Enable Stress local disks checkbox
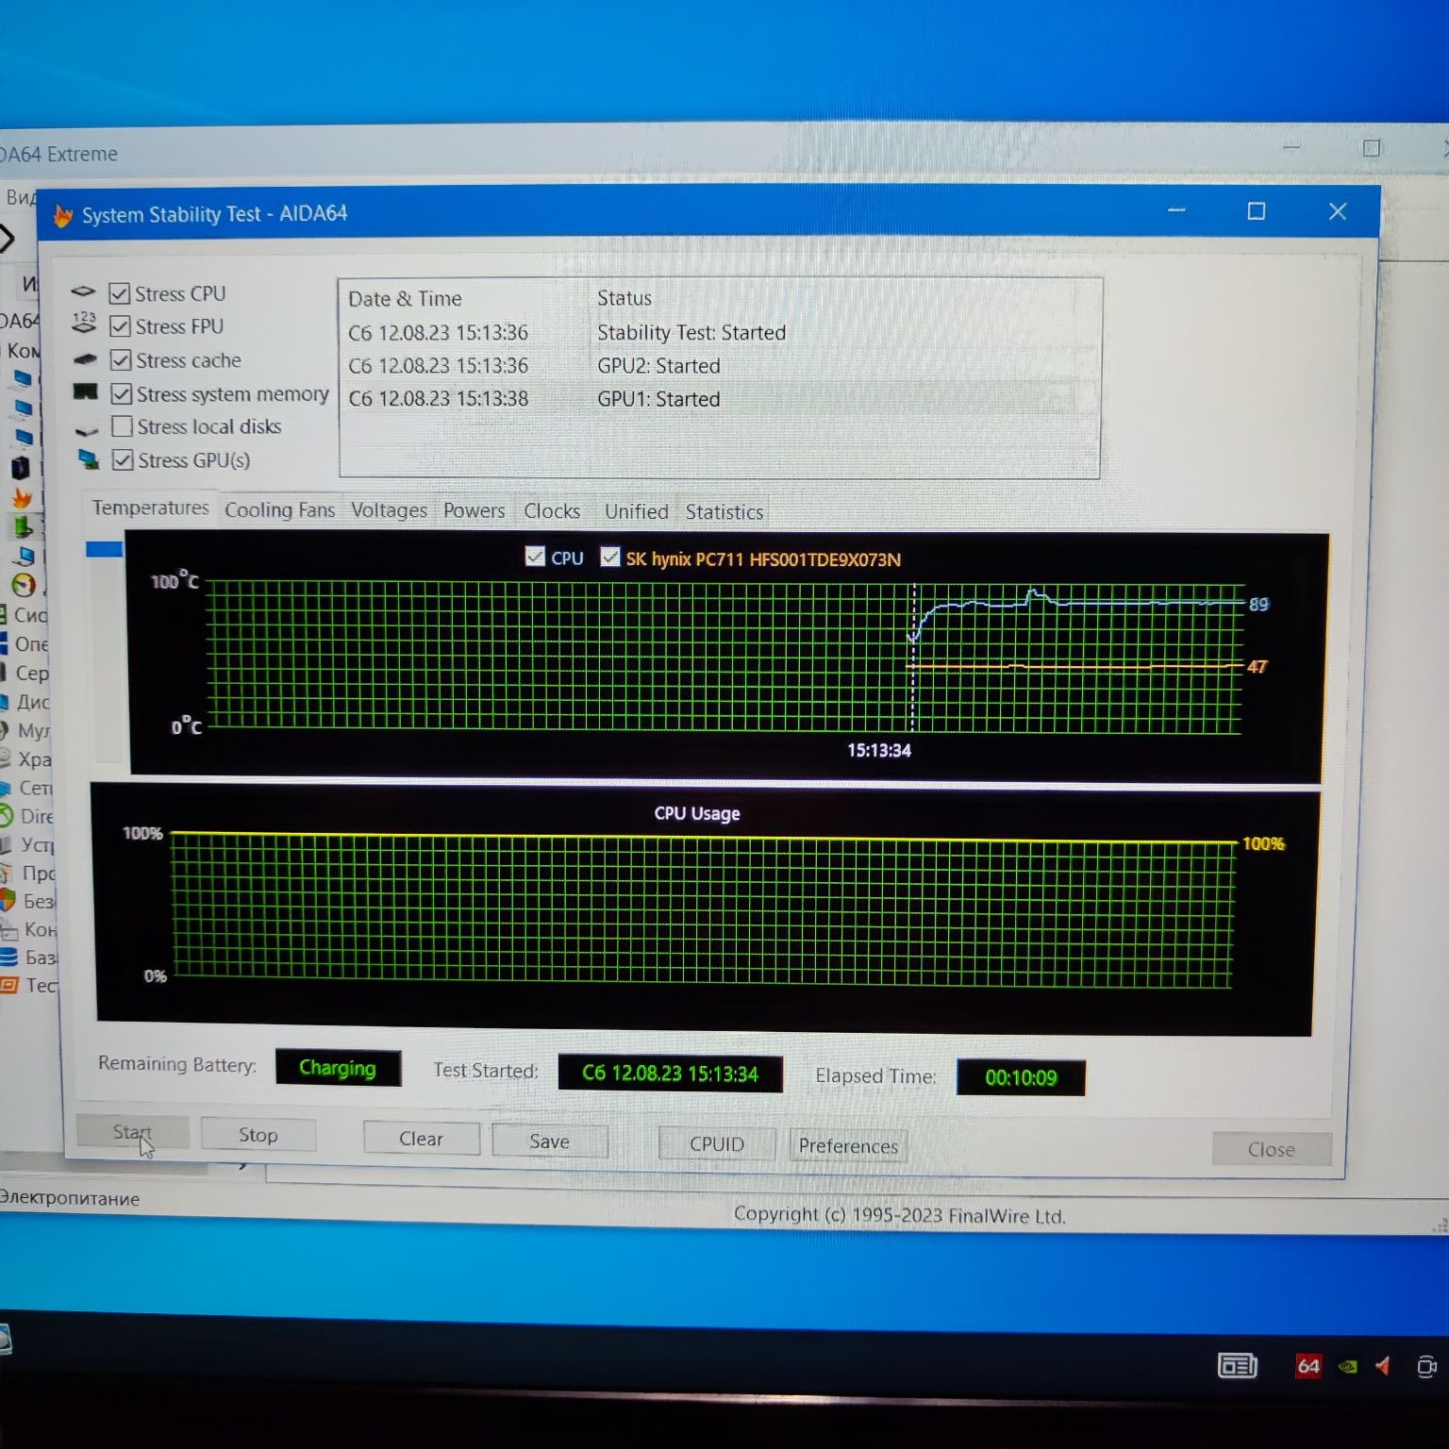1449x1449 pixels. point(122,426)
